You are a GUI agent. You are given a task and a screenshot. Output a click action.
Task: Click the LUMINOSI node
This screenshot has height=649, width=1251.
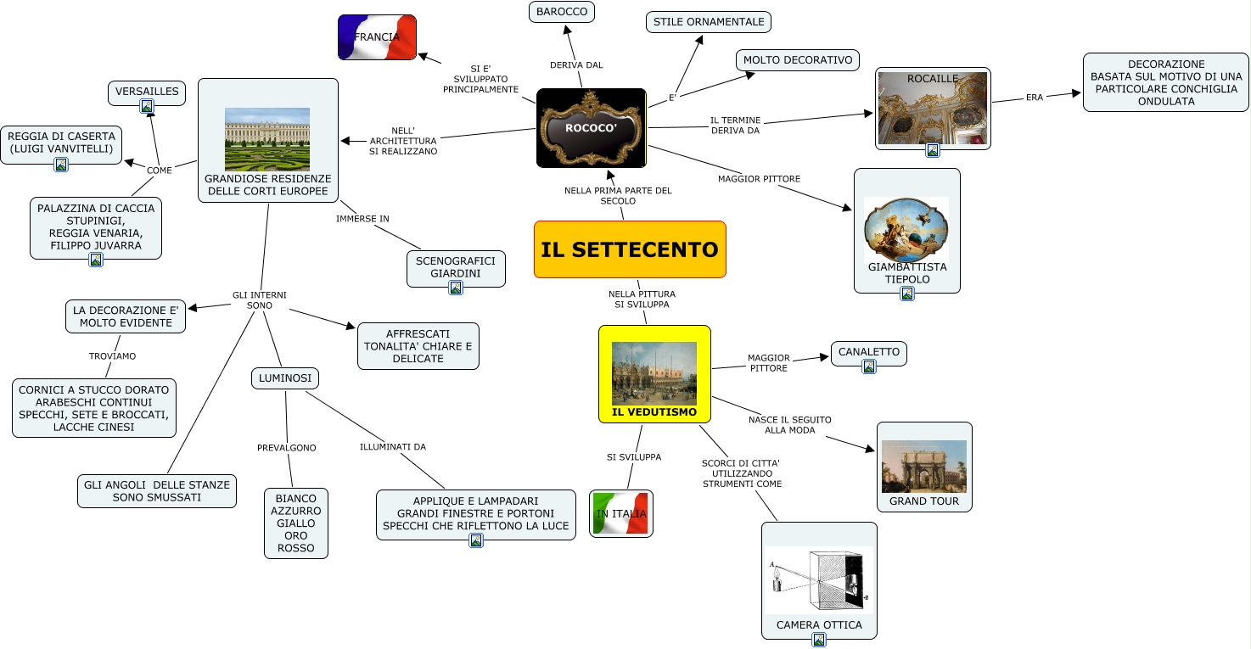[x=285, y=378]
